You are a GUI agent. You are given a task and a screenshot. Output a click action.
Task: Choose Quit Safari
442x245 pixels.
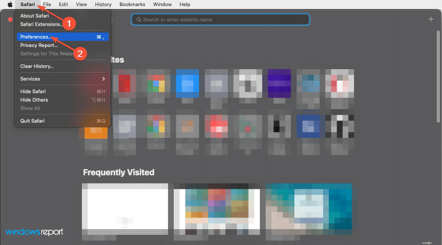pyautogui.click(x=62, y=121)
